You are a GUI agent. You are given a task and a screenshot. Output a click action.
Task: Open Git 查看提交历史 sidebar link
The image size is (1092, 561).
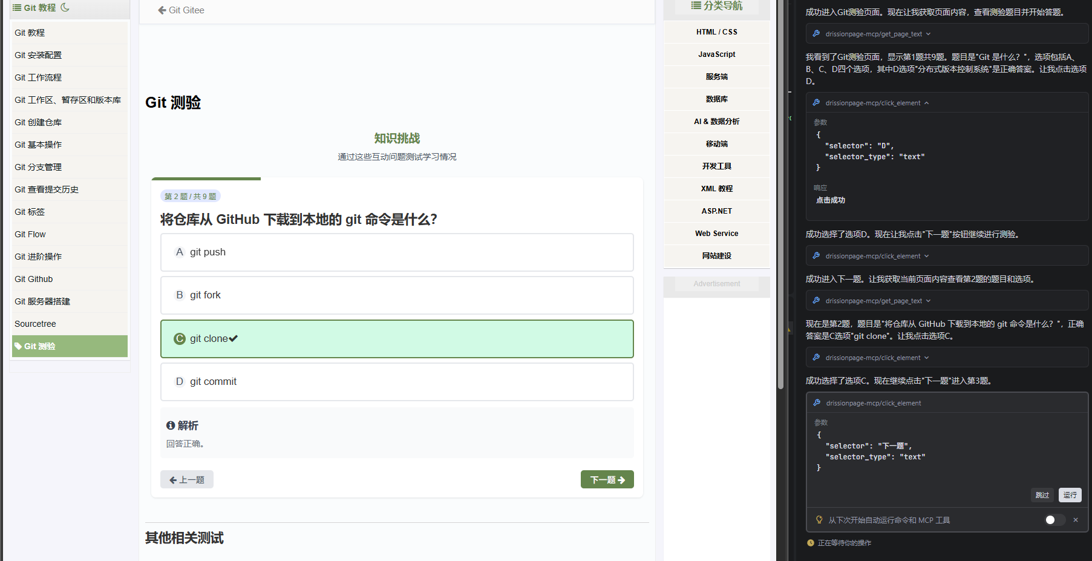coord(70,189)
